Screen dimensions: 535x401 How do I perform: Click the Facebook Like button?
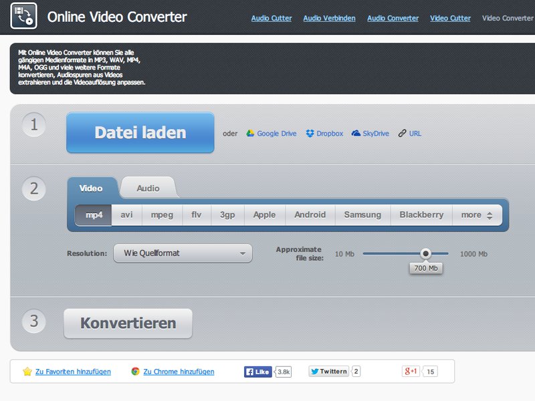pos(257,372)
